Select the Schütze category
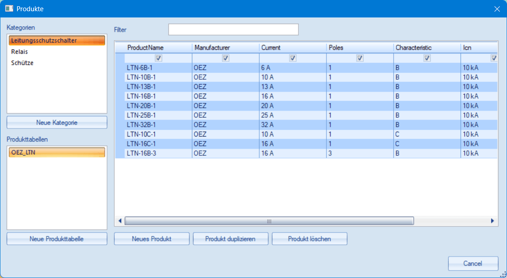This screenshot has width=507, height=278. pos(57,63)
